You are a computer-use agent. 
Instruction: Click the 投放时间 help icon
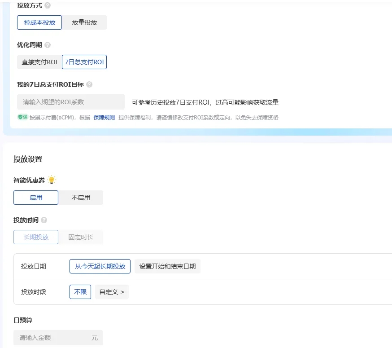[x=45, y=220]
